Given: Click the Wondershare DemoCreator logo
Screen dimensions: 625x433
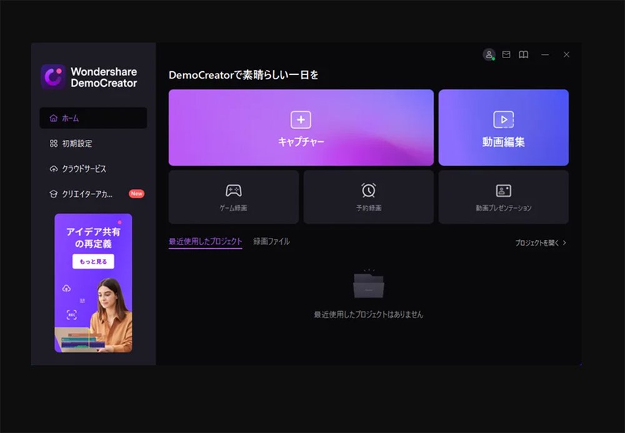Looking at the screenshot, I should 89,77.
